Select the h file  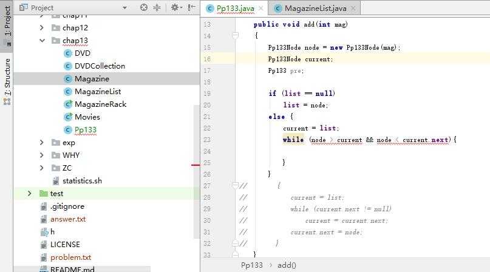tap(52, 232)
